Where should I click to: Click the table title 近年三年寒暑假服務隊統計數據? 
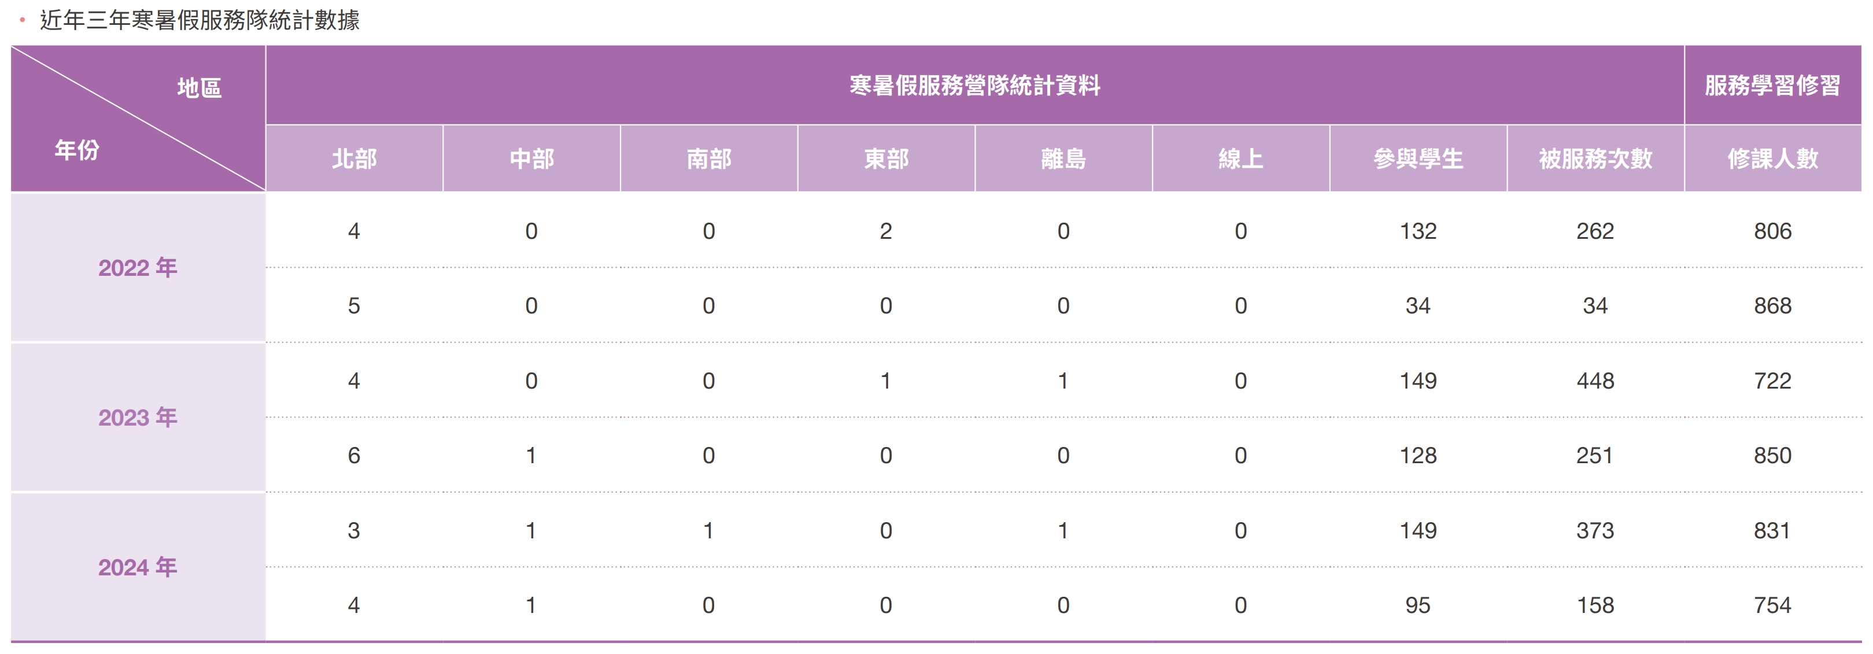click(x=200, y=20)
